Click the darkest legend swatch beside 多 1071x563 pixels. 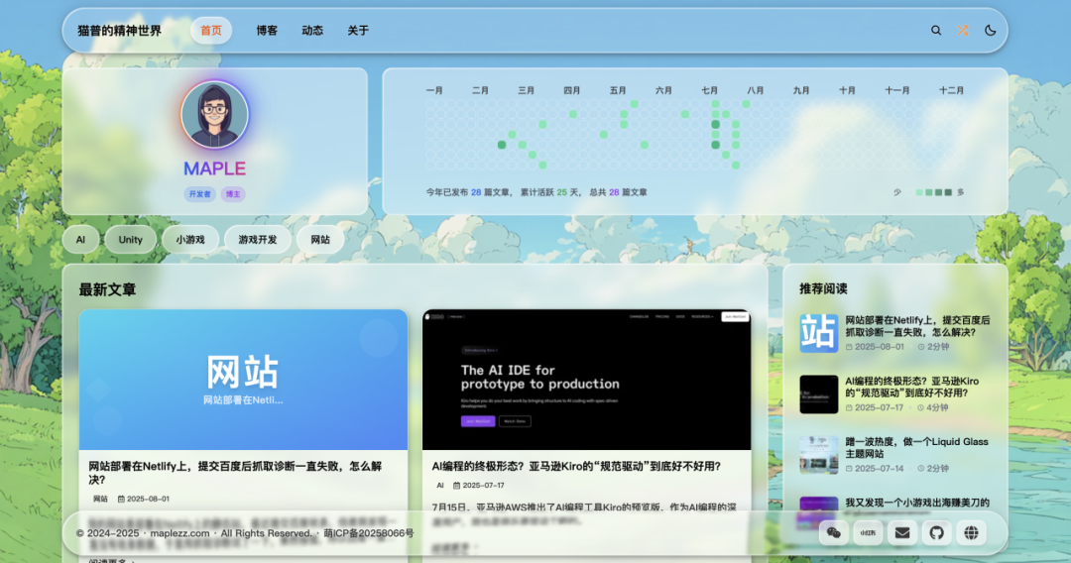click(948, 192)
